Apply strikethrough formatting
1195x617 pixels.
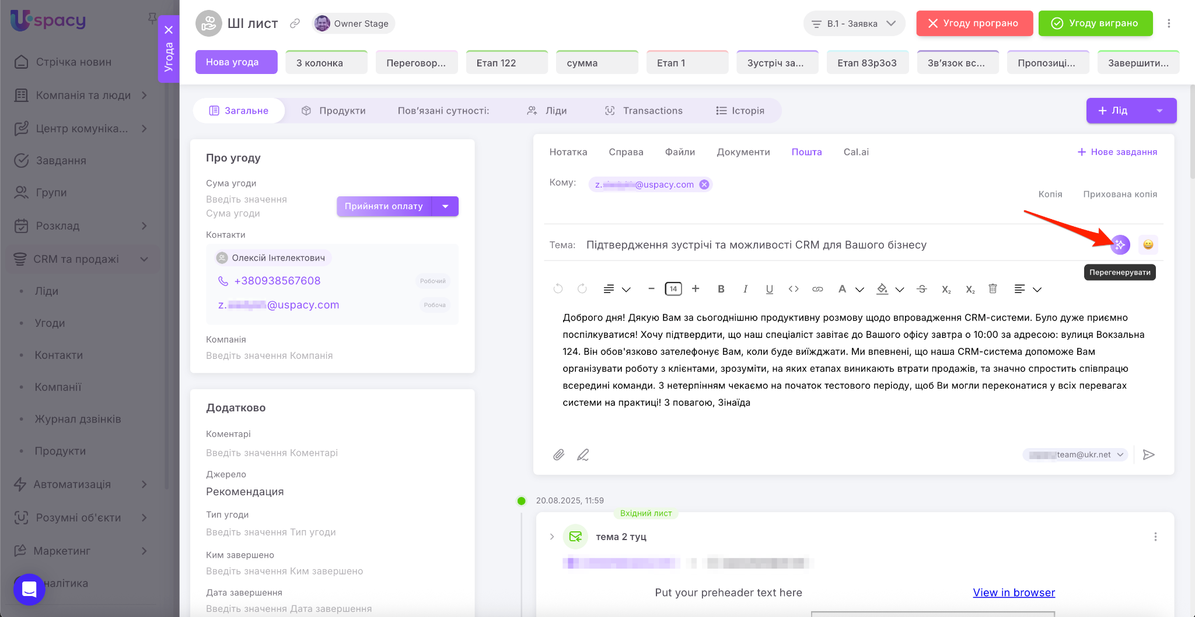[x=922, y=289]
